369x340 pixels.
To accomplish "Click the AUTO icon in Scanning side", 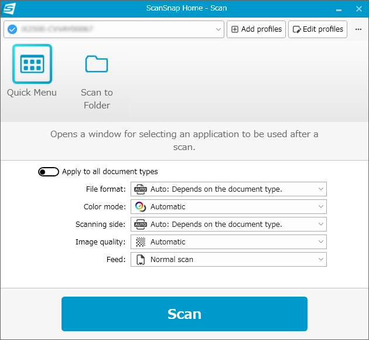I will (141, 224).
